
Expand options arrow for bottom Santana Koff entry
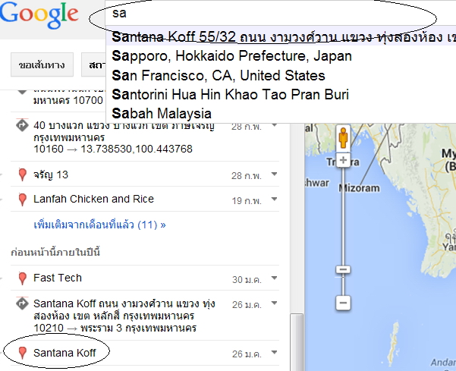(274, 352)
